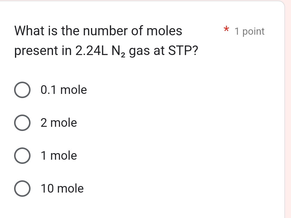The height and width of the screenshot is (218, 291).
Task: Select the 10 mole radio button
Action: [22, 189]
